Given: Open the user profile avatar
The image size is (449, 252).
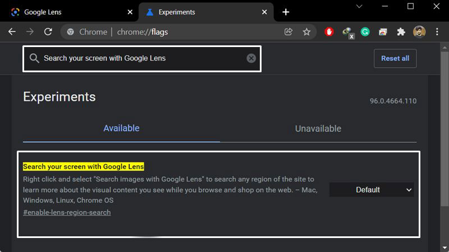Looking at the screenshot, I should [419, 32].
